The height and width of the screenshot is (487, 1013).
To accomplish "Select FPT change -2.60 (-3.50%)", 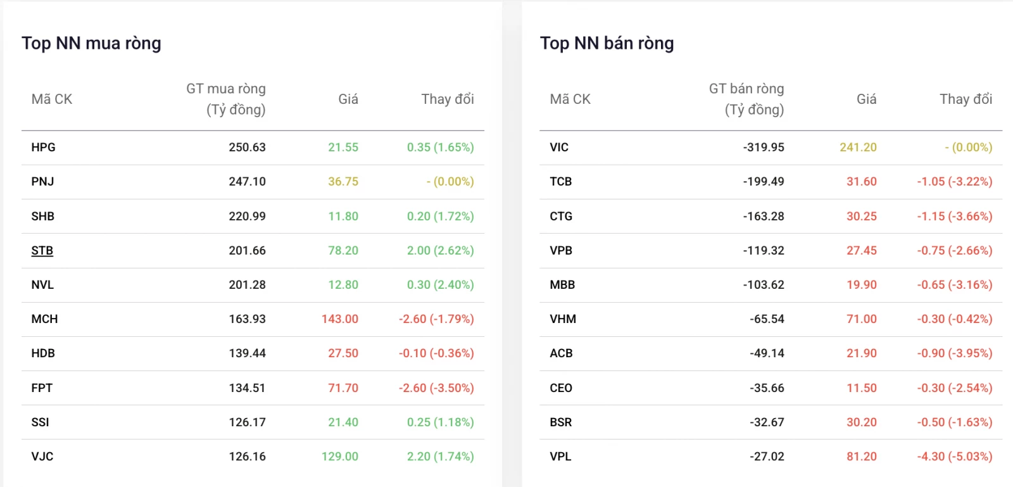I will pos(436,388).
